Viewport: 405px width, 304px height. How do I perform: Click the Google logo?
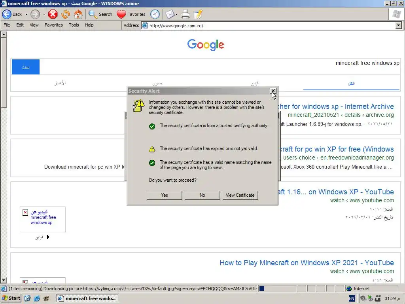[206, 45]
